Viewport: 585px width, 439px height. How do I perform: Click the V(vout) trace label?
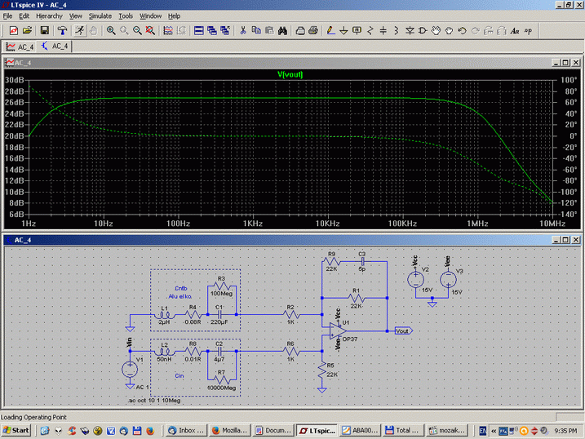pos(290,74)
